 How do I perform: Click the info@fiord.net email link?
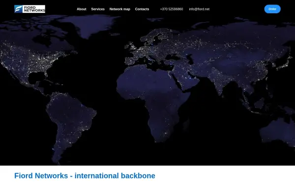(199, 9)
